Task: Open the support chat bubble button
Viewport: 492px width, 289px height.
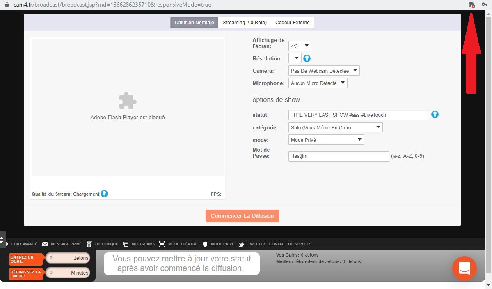Action: 464,268
